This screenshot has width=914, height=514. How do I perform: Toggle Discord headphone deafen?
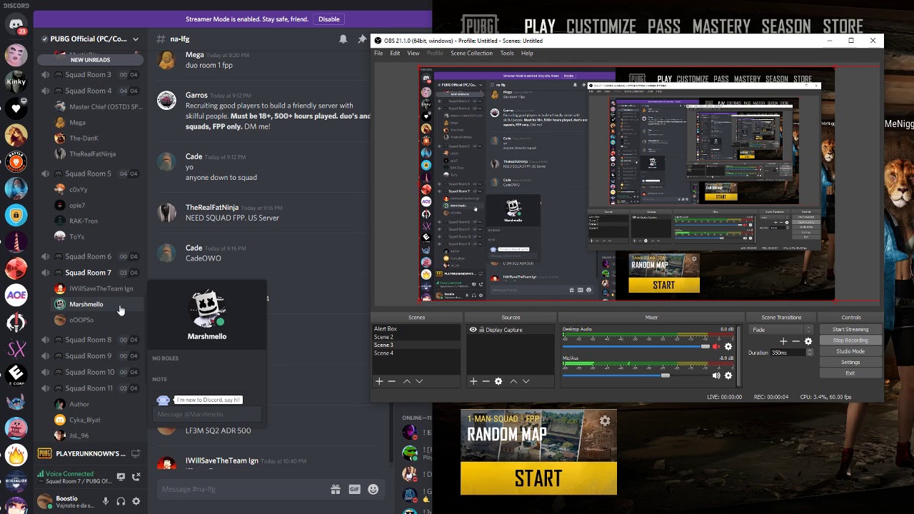121,501
